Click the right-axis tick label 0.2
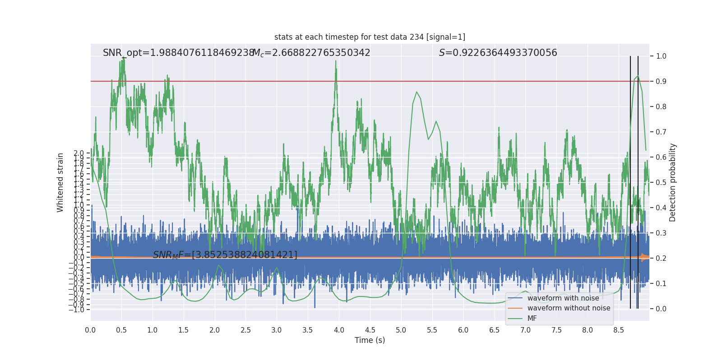This screenshot has width=722, height=361. [661, 259]
